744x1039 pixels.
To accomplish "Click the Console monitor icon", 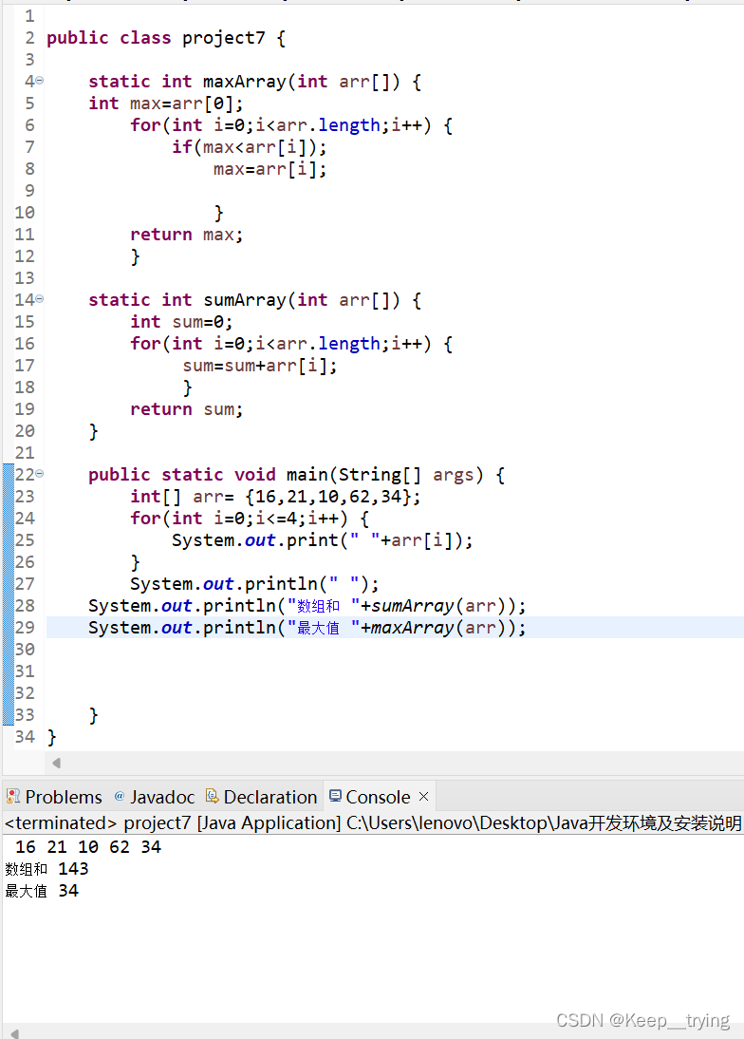I will [x=336, y=796].
